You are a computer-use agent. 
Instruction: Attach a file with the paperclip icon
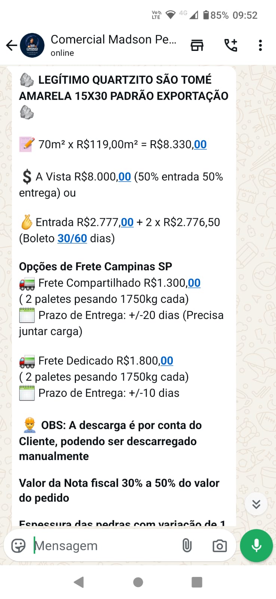click(187, 545)
